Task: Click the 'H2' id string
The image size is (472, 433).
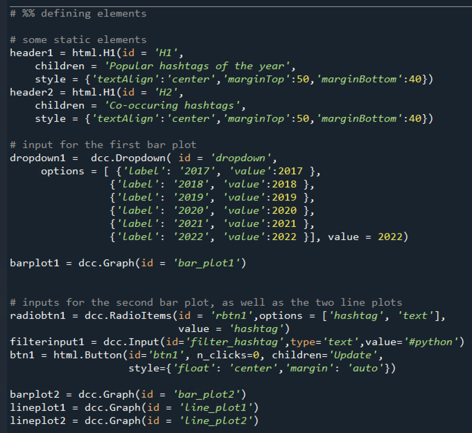Action: point(166,92)
